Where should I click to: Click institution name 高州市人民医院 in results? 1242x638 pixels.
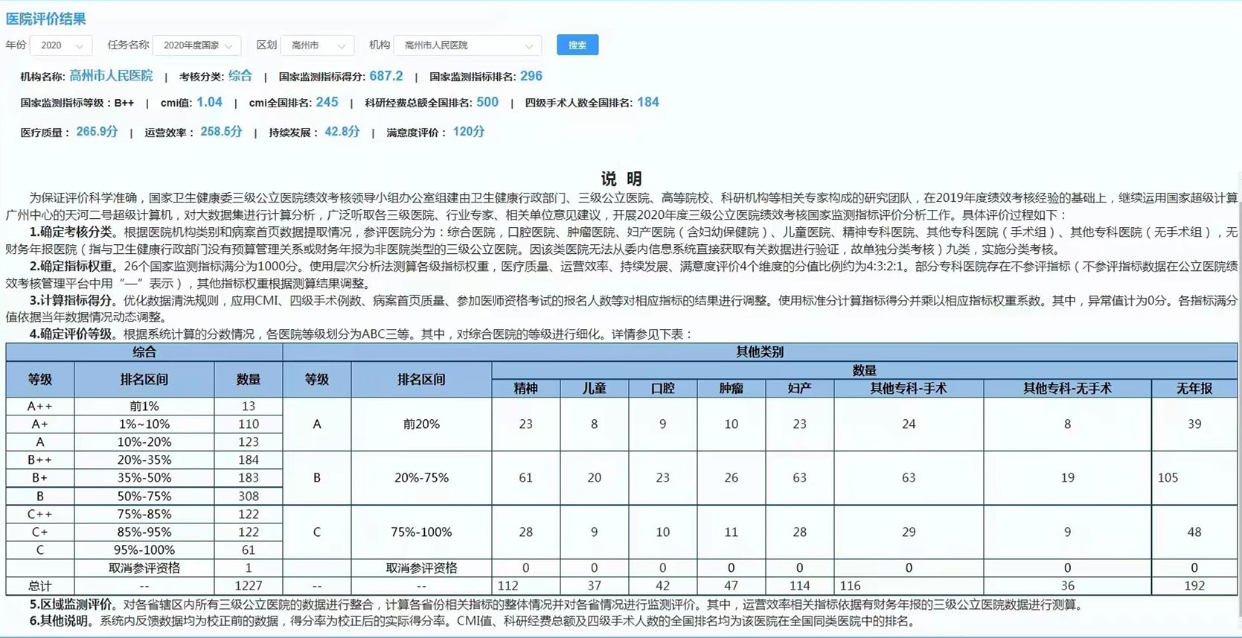click(x=111, y=76)
